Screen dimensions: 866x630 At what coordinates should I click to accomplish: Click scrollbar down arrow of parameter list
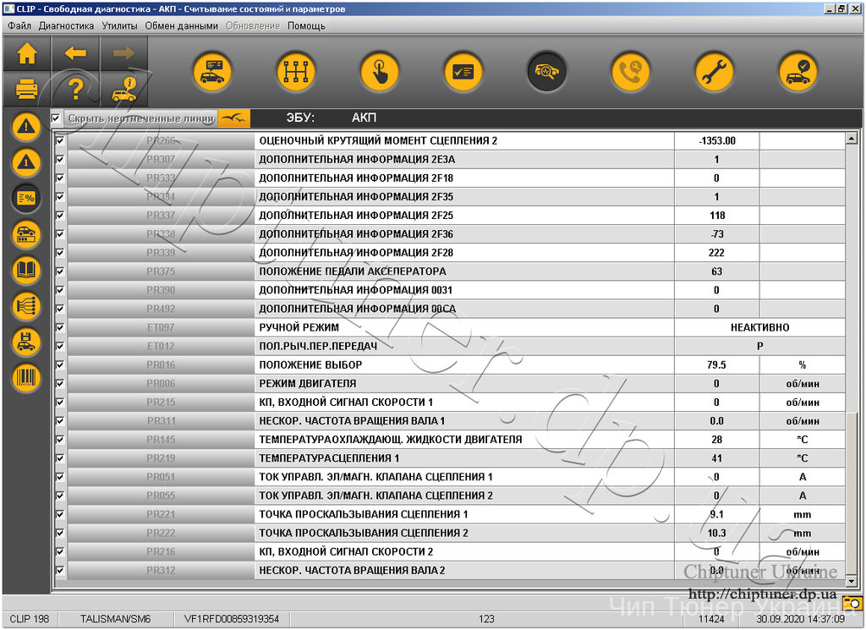851,581
